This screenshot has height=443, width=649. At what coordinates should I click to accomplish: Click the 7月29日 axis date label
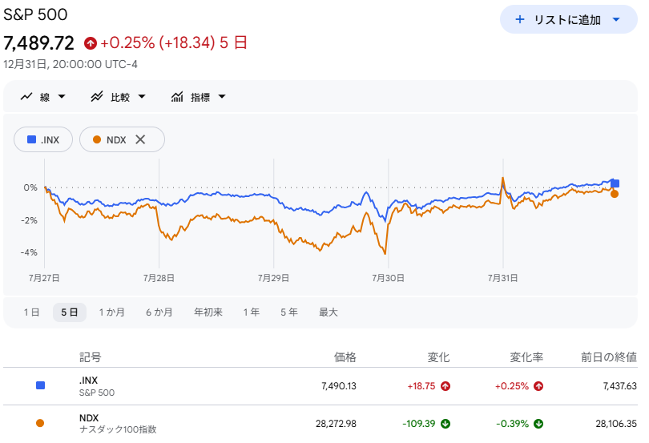(x=273, y=278)
